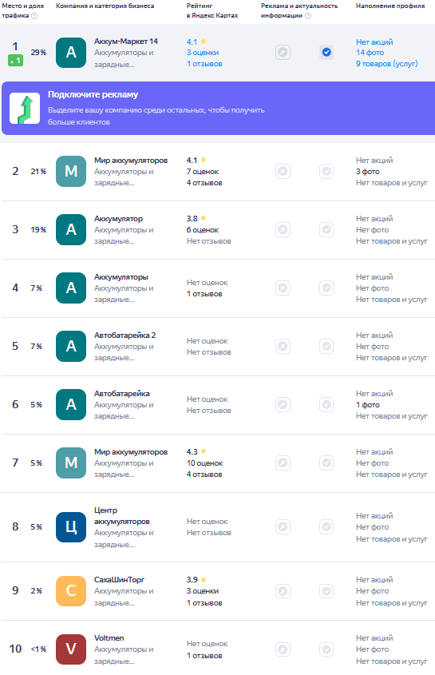435x675 pixels.
Task: Click the Центр аккумуляторов company avatar
Action: click(x=71, y=527)
